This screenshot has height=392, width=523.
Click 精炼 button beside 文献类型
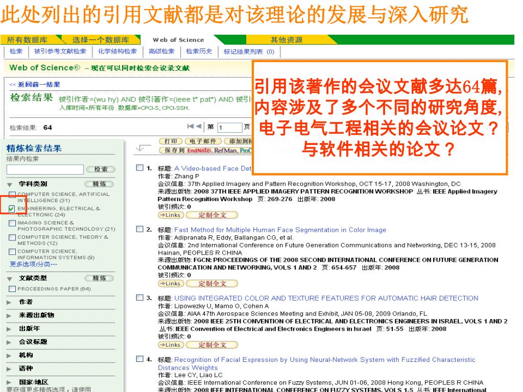pyautogui.click(x=99, y=278)
